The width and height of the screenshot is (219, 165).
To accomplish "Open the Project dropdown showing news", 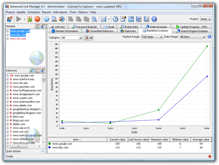I will tap(206, 19).
